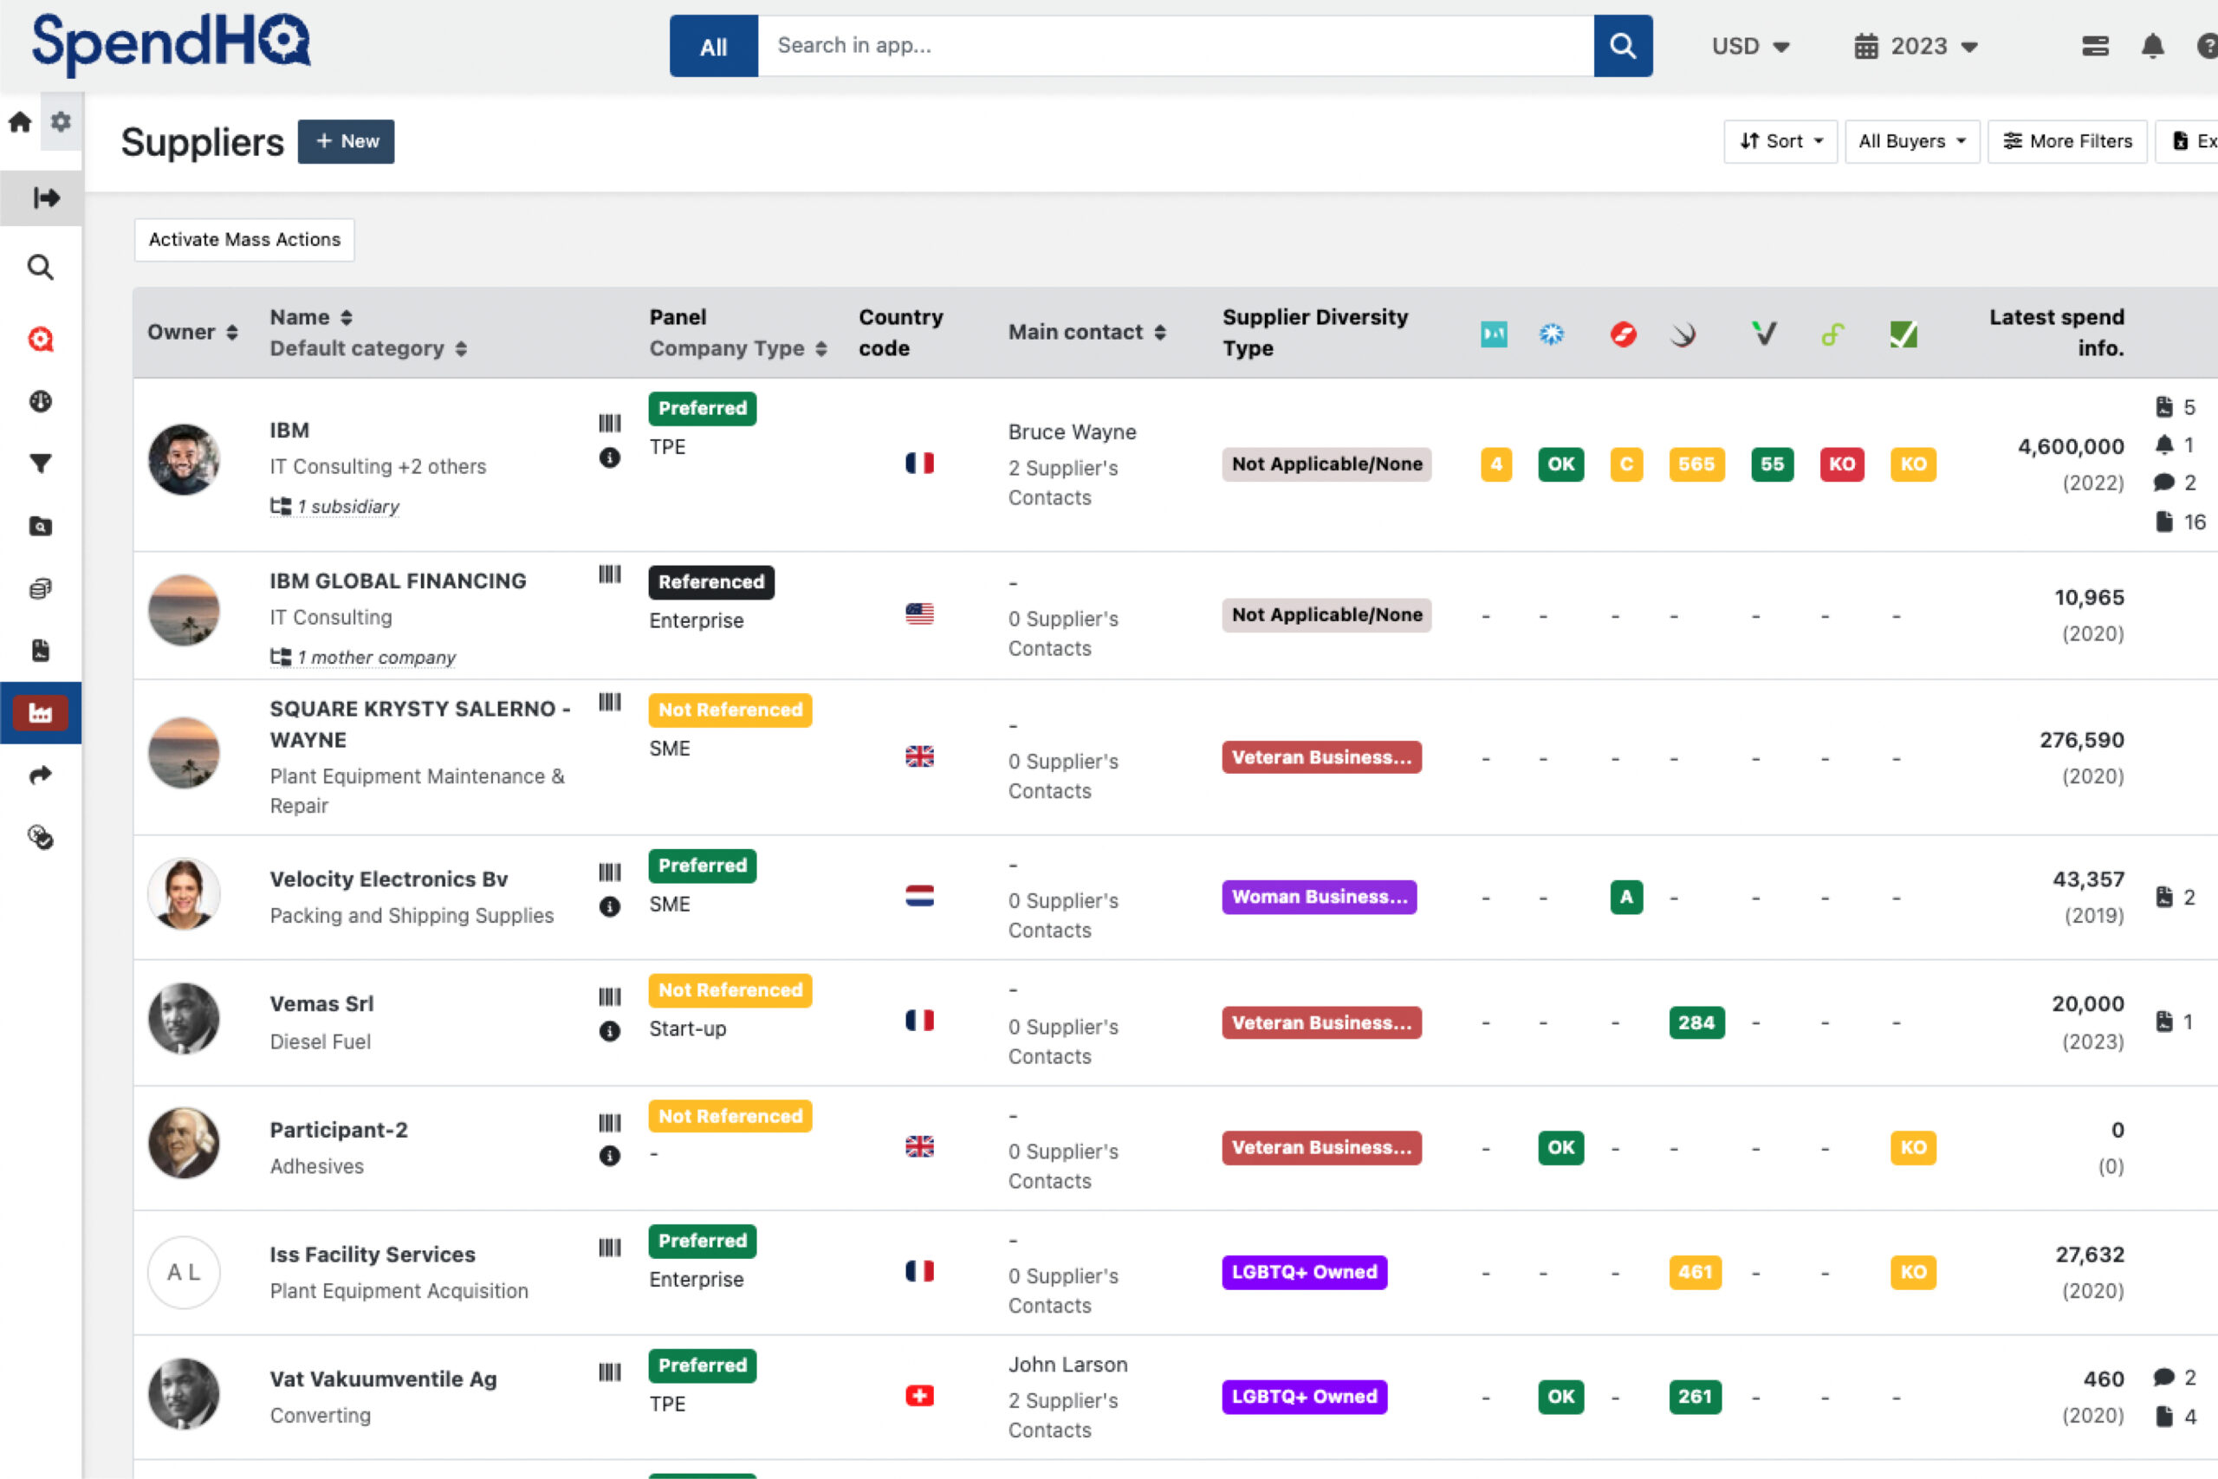Click the teal square rating column icon
Screen dimensions: 2218x1479
click(x=1494, y=334)
